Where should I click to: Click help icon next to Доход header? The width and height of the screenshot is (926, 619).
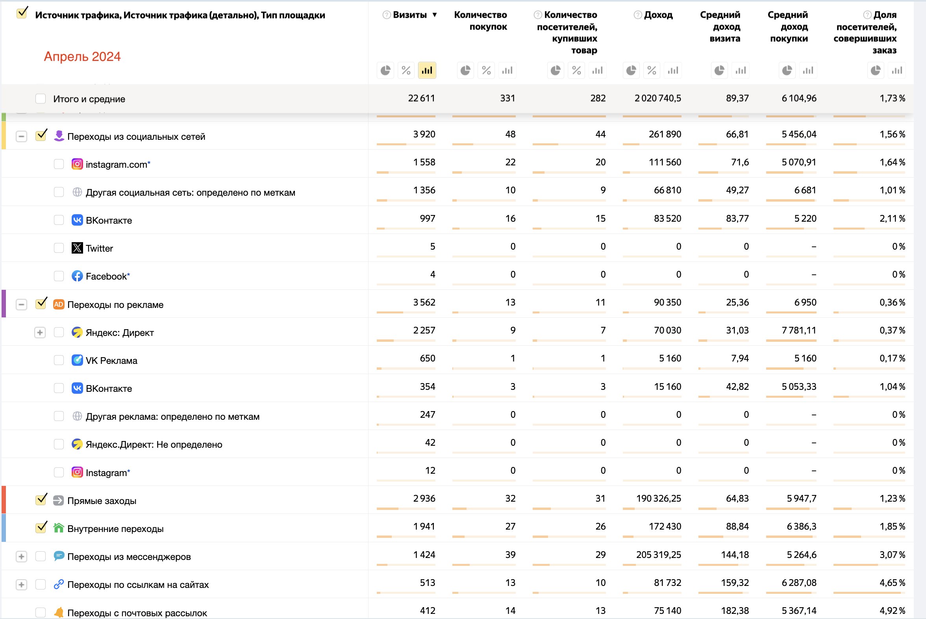click(637, 15)
